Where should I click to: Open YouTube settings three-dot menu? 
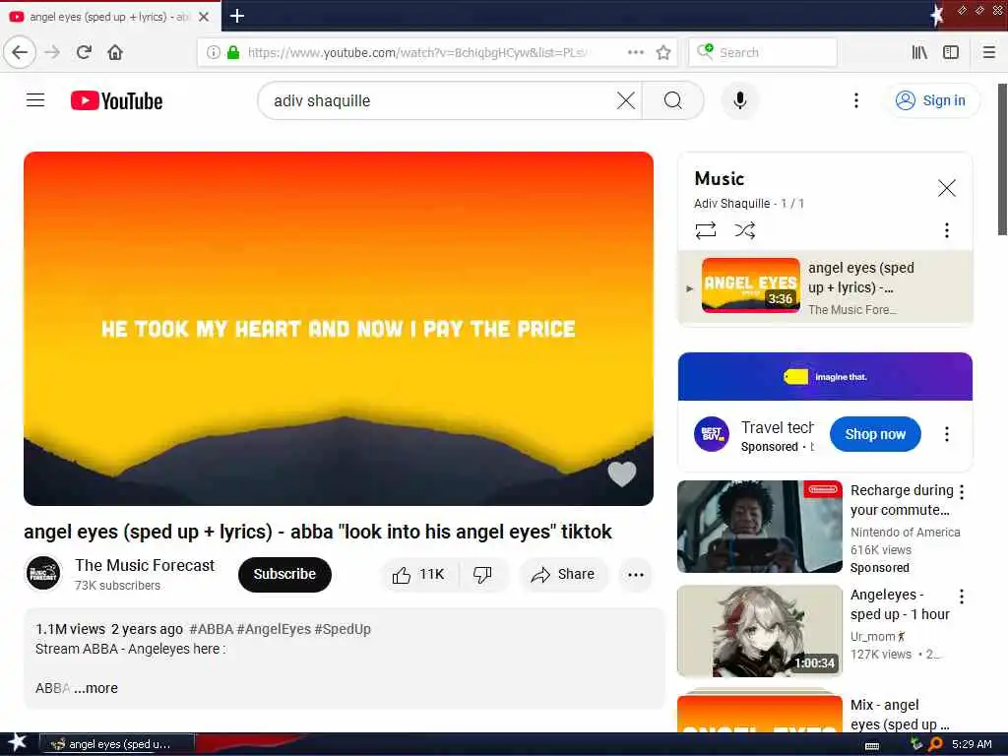(855, 100)
